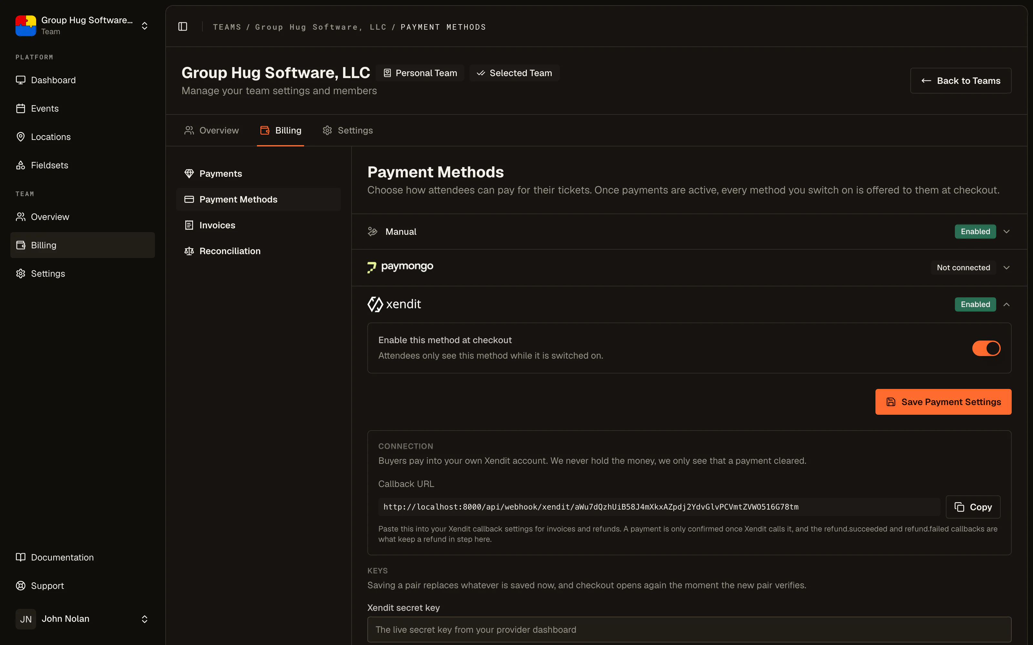Open Invoices submenu item
This screenshot has width=1033, height=645.
point(258,225)
